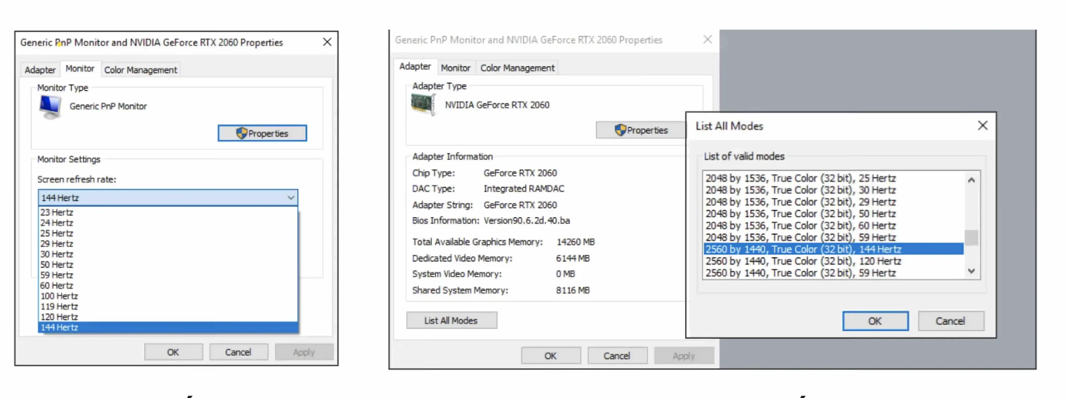Click the graphics card icon under Adapter Type
Viewport: 1068px width, 398px height.
pyautogui.click(x=423, y=104)
